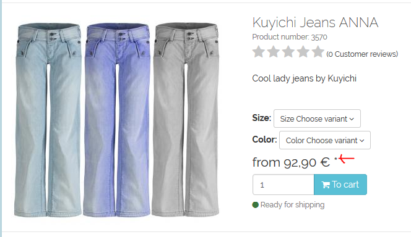Click the price asterisk footnote marker
411x237 pixels.
click(335, 159)
